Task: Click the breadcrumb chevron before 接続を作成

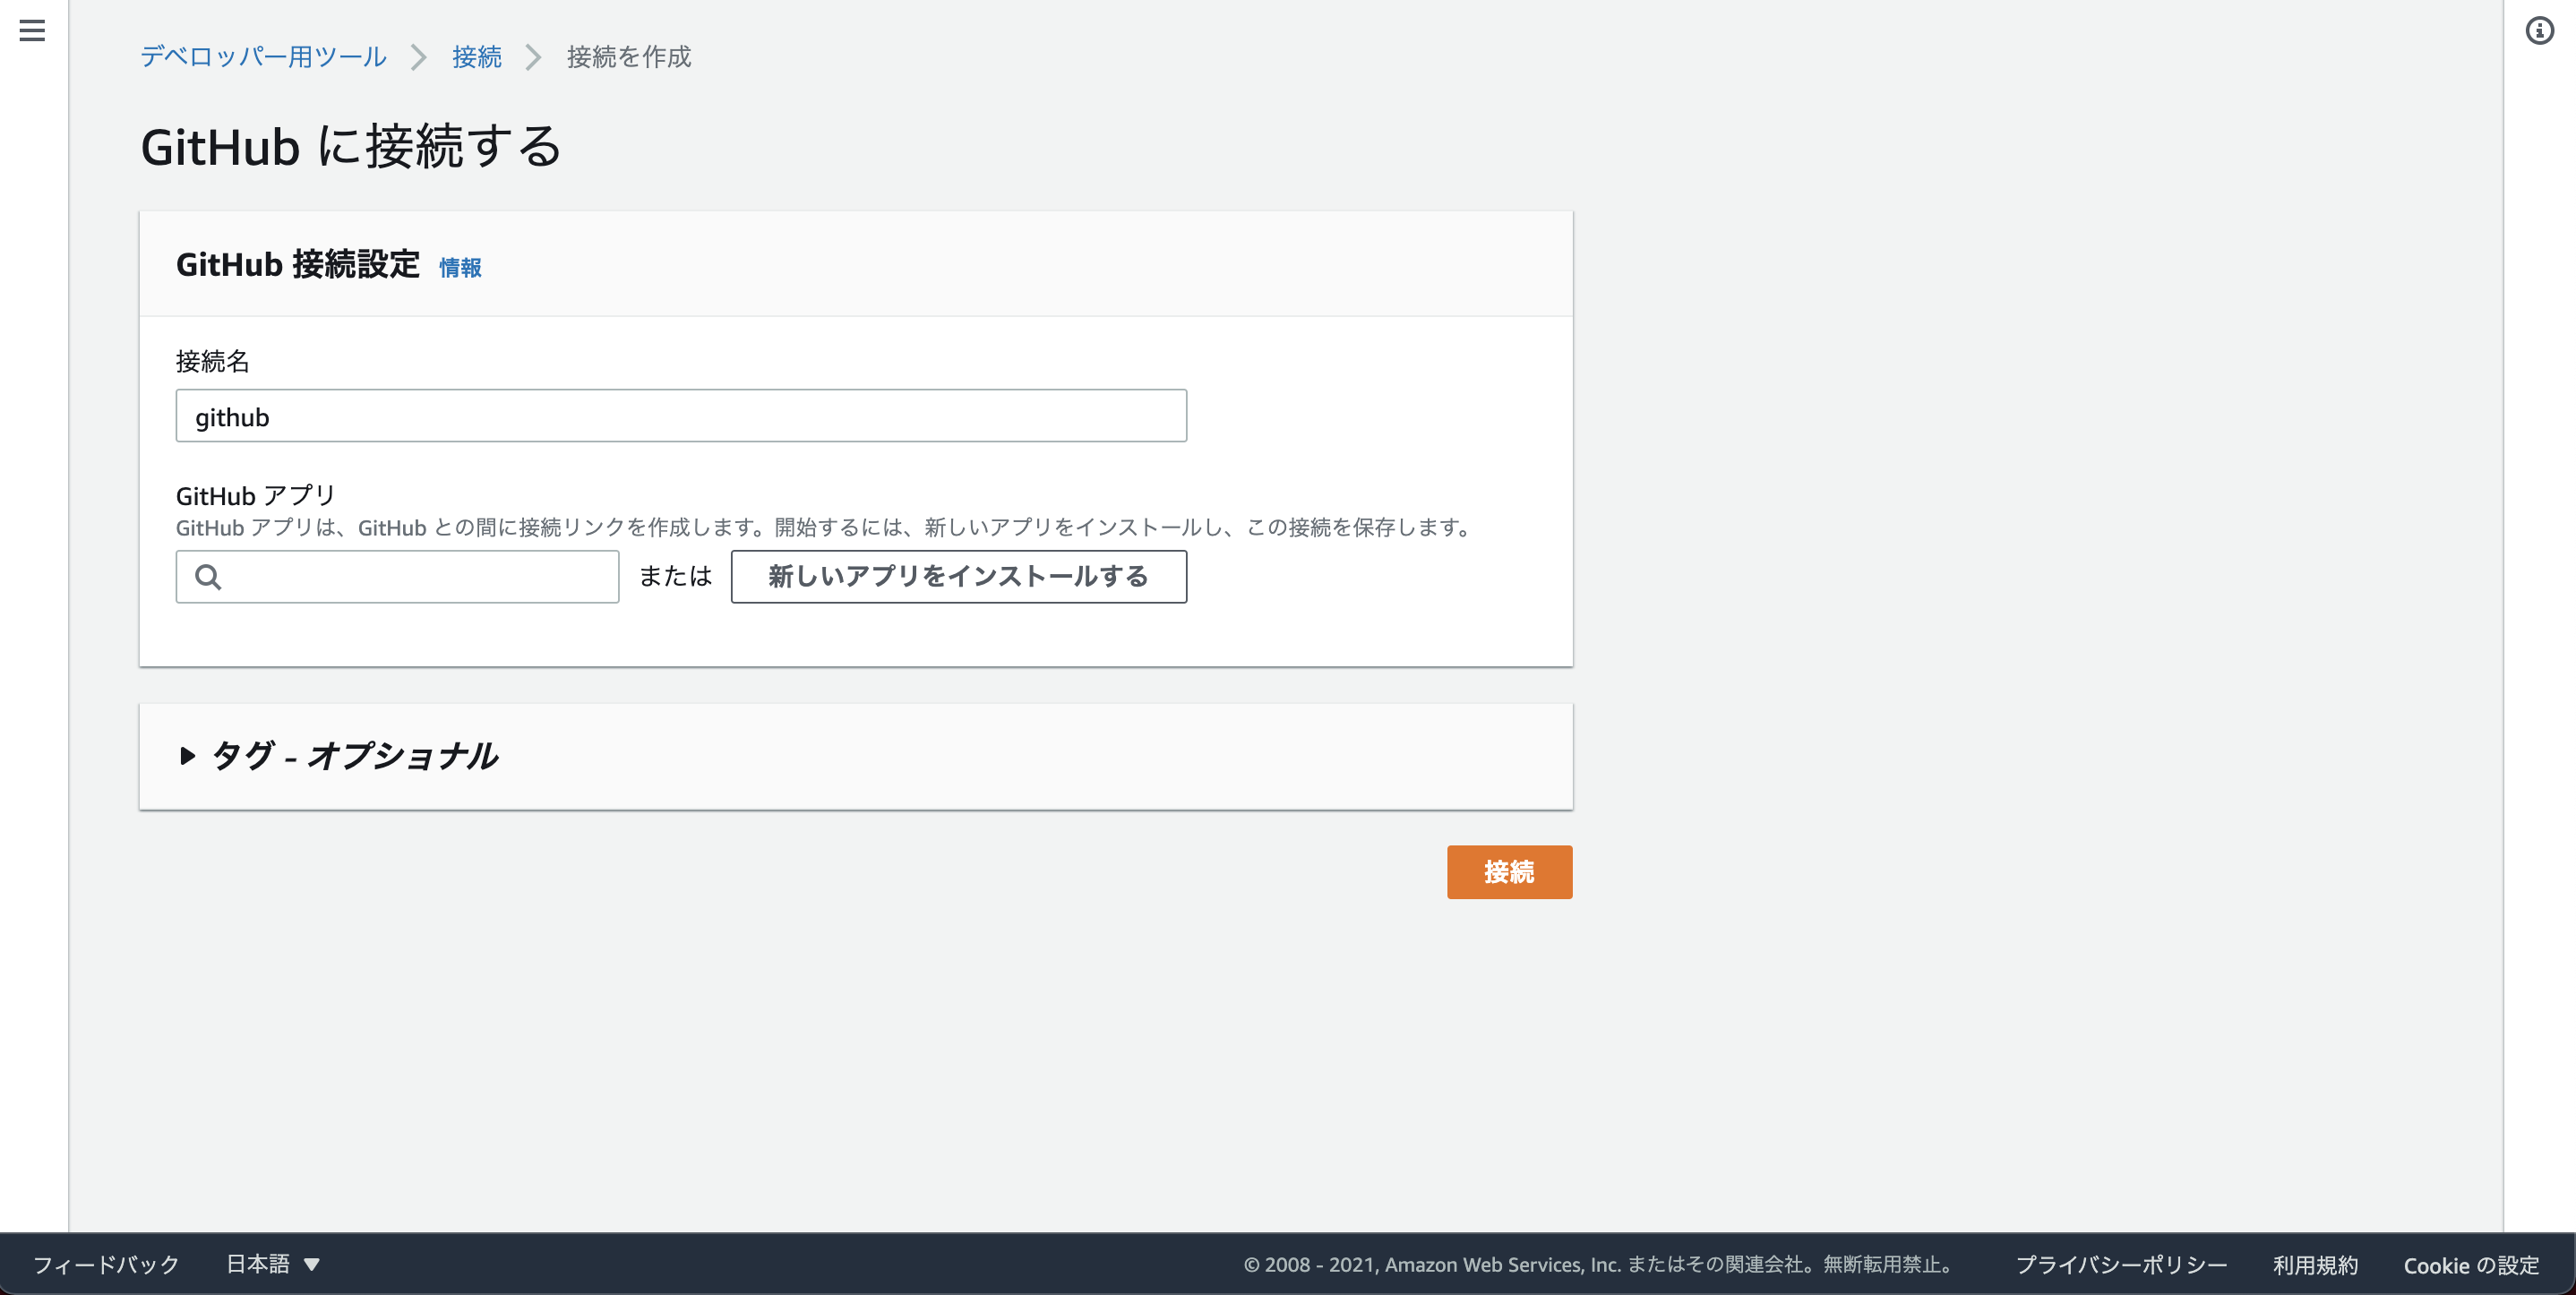Action: point(534,57)
